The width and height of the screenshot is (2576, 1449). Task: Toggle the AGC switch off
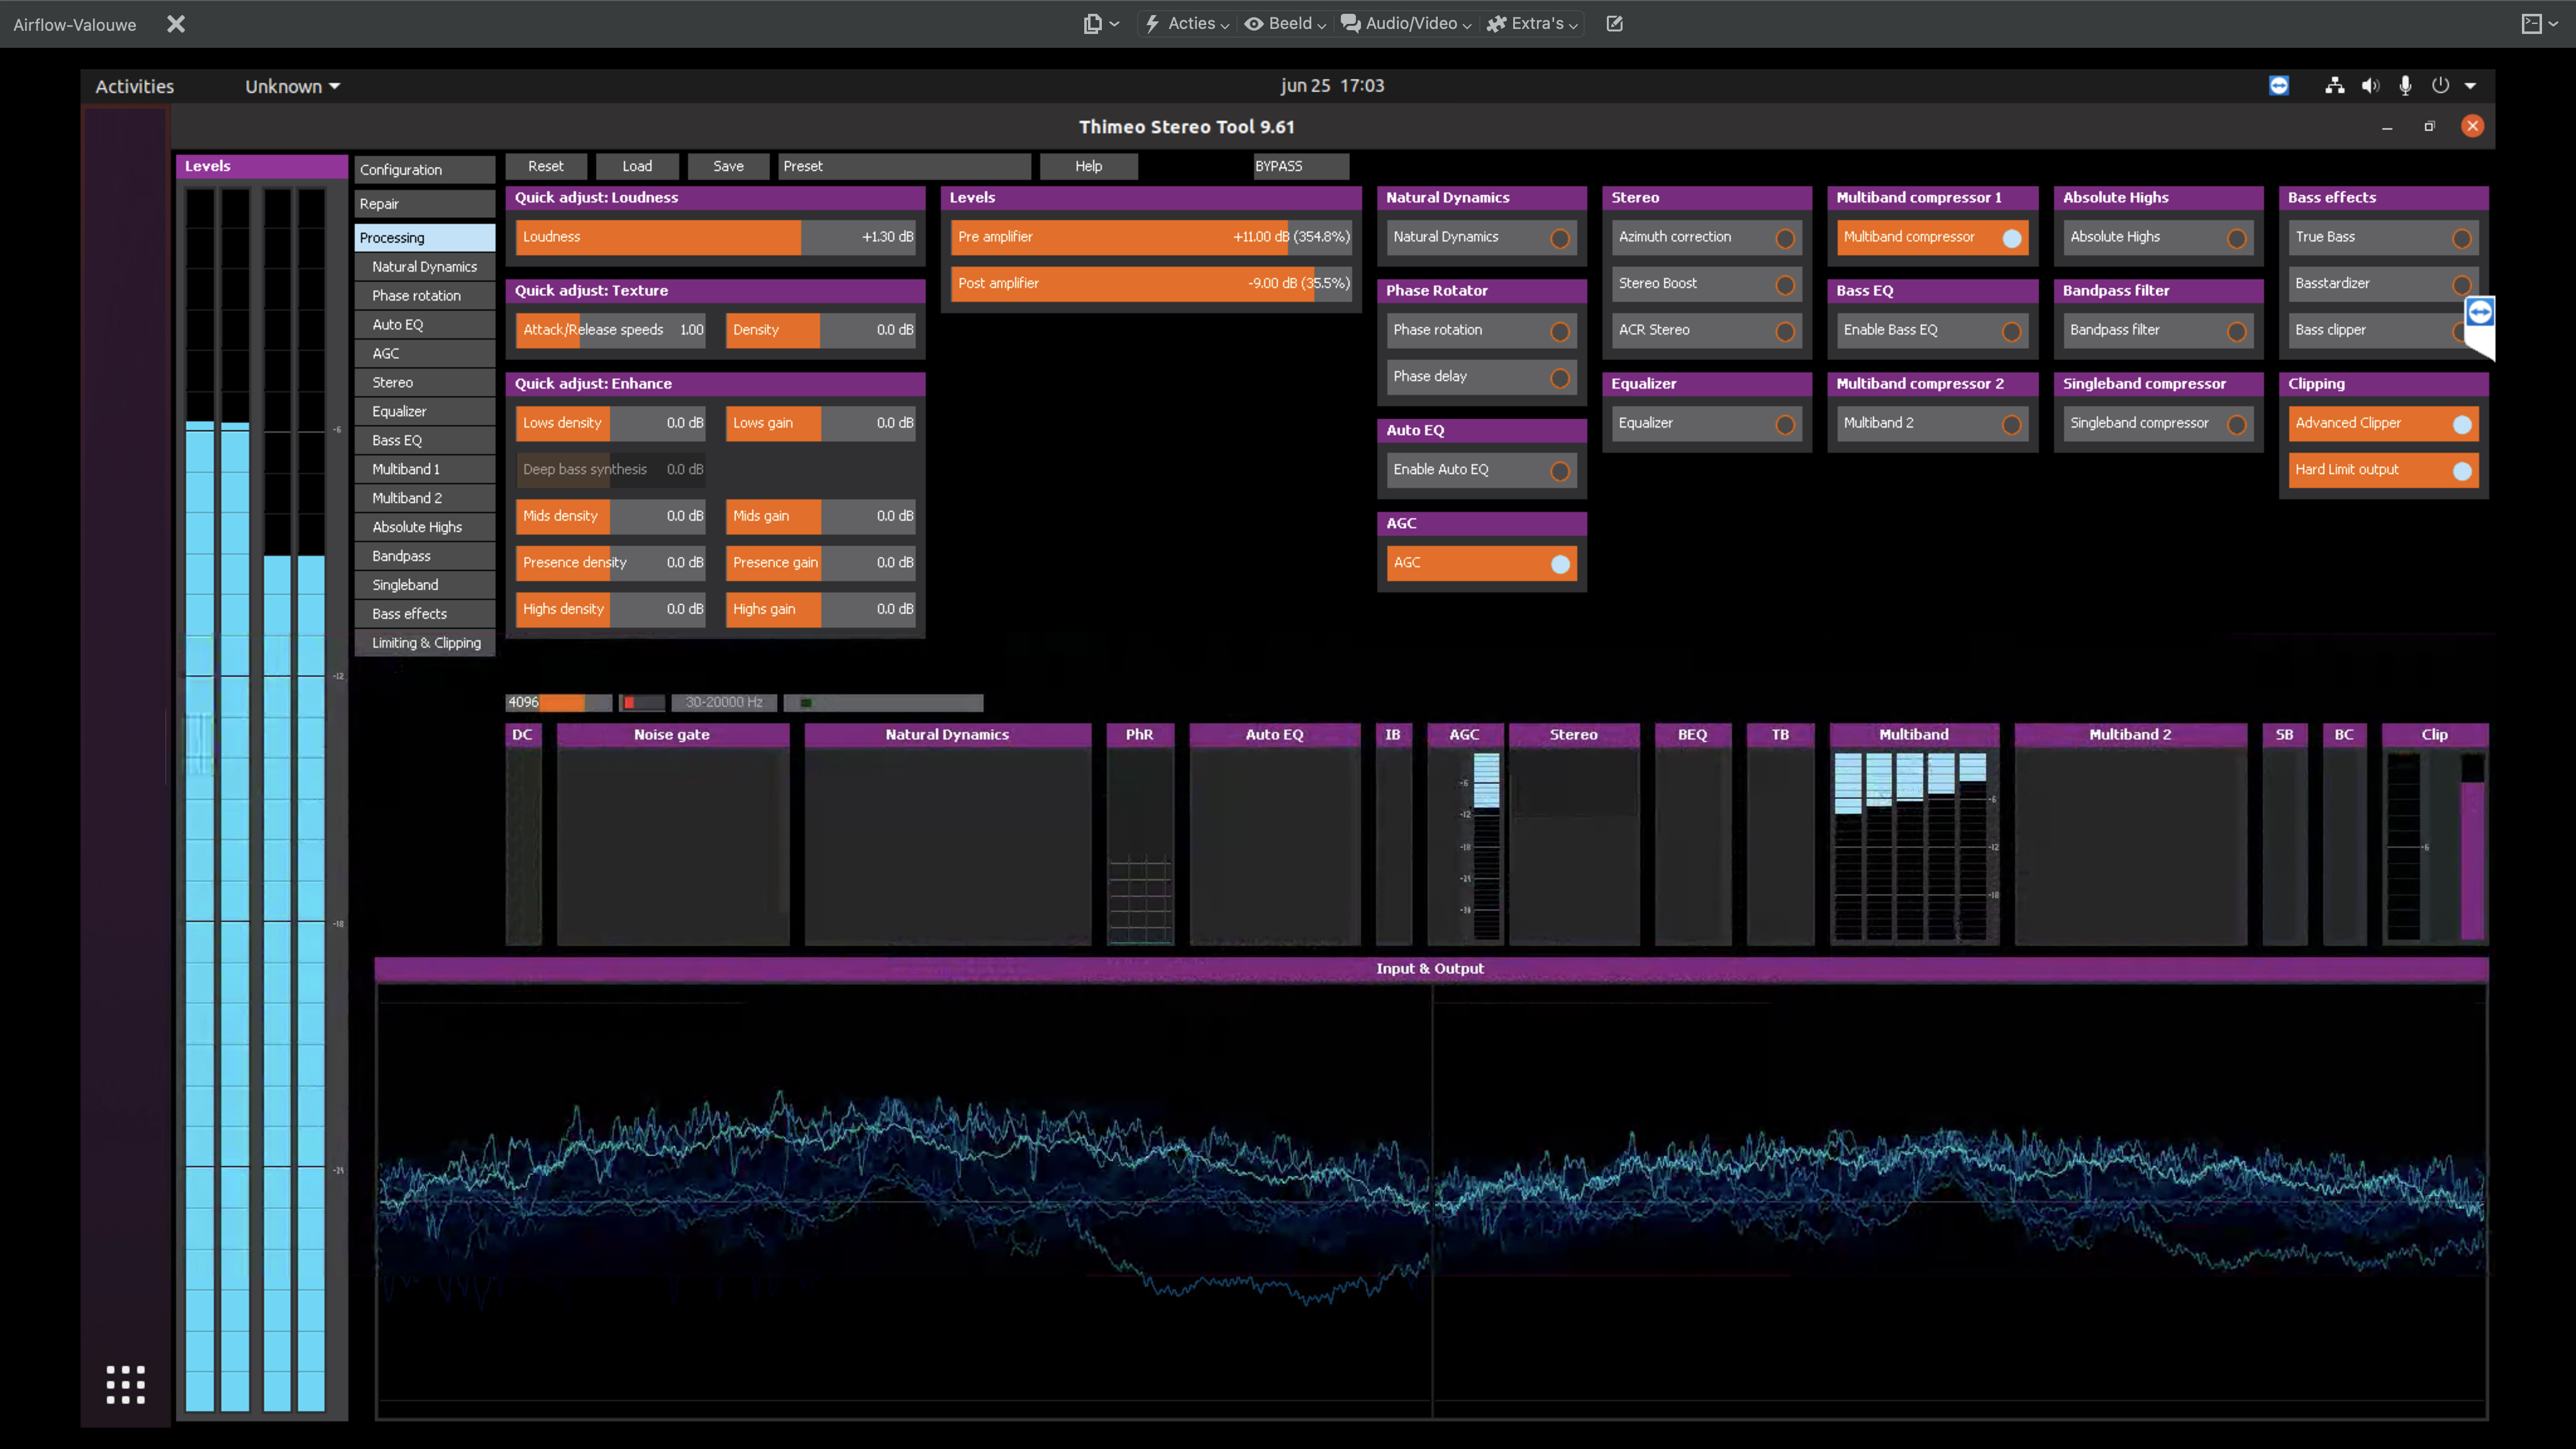[1481, 563]
